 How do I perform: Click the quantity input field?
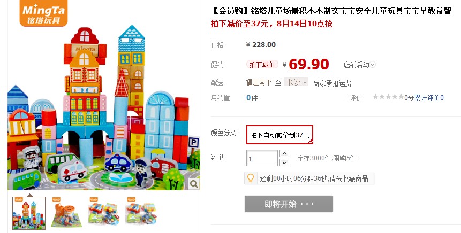click(262, 158)
